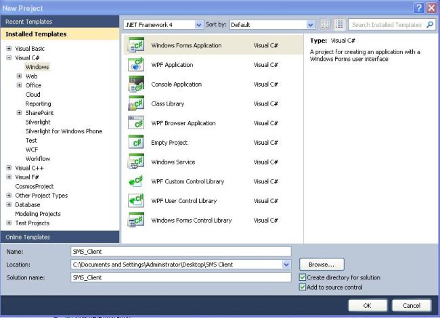Switch to medium icons list view
The image size is (440, 318).
339,24
